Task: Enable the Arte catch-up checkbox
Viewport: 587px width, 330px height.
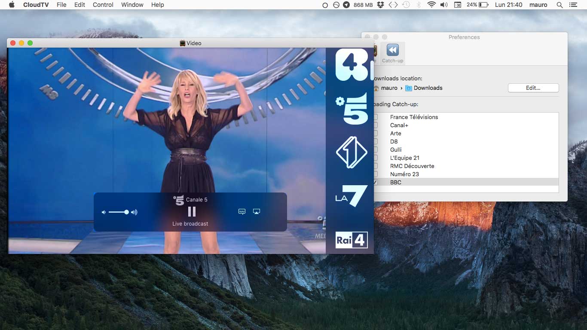Action: pyautogui.click(x=376, y=134)
